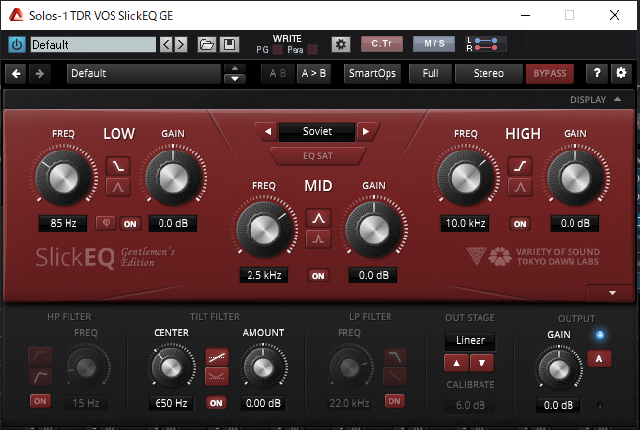This screenshot has height=430, width=640.
Task: Select low shelf shape for LOW band
Action: (118, 166)
